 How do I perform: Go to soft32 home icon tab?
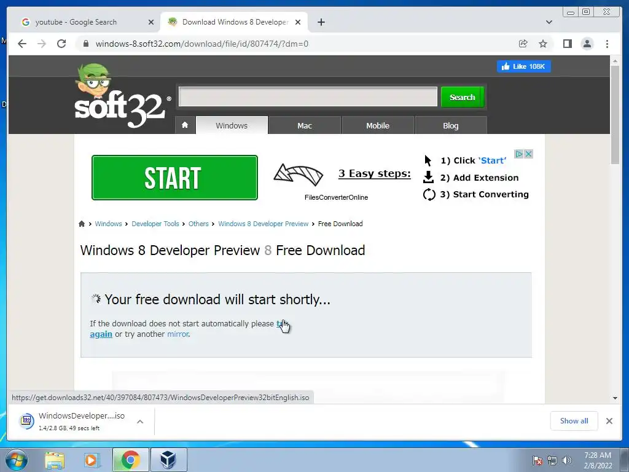pos(185,125)
